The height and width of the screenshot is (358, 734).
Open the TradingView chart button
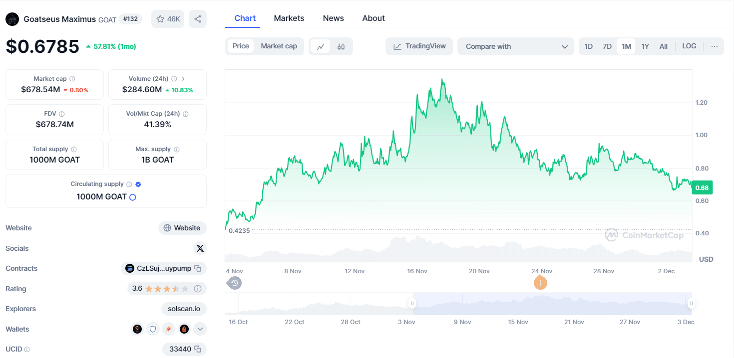coord(419,46)
